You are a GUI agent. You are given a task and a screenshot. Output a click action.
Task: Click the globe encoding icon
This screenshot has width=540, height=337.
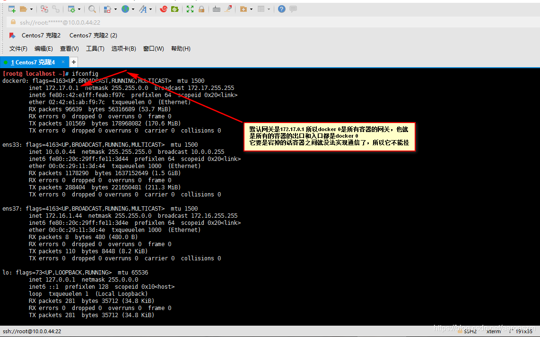[125, 9]
